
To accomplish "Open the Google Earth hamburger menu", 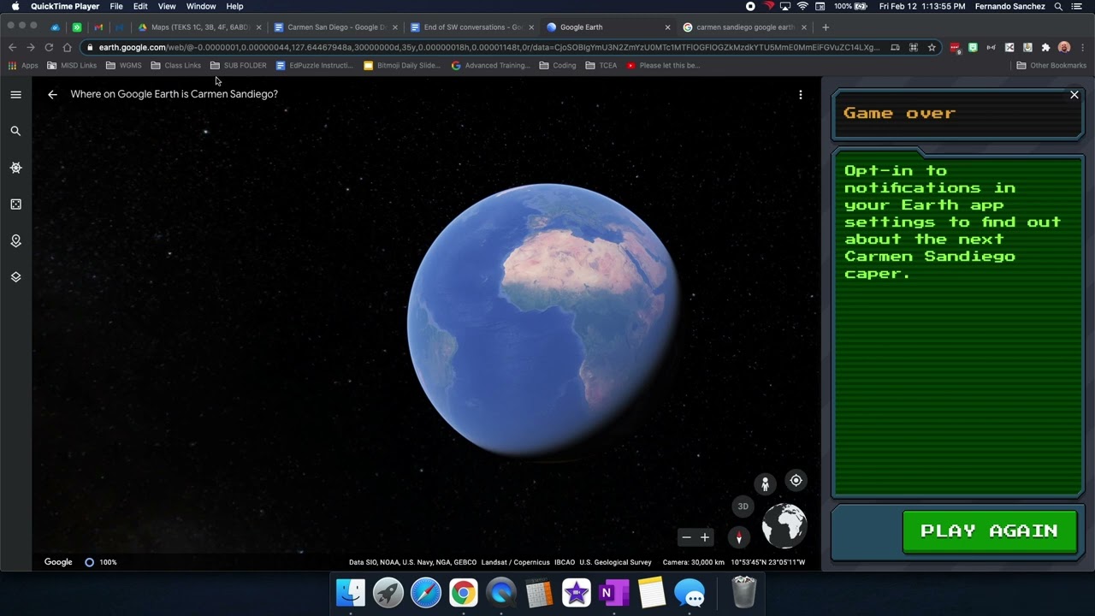I will (15, 94).
